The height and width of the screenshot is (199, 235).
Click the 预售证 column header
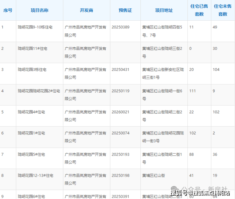[125, 11]
